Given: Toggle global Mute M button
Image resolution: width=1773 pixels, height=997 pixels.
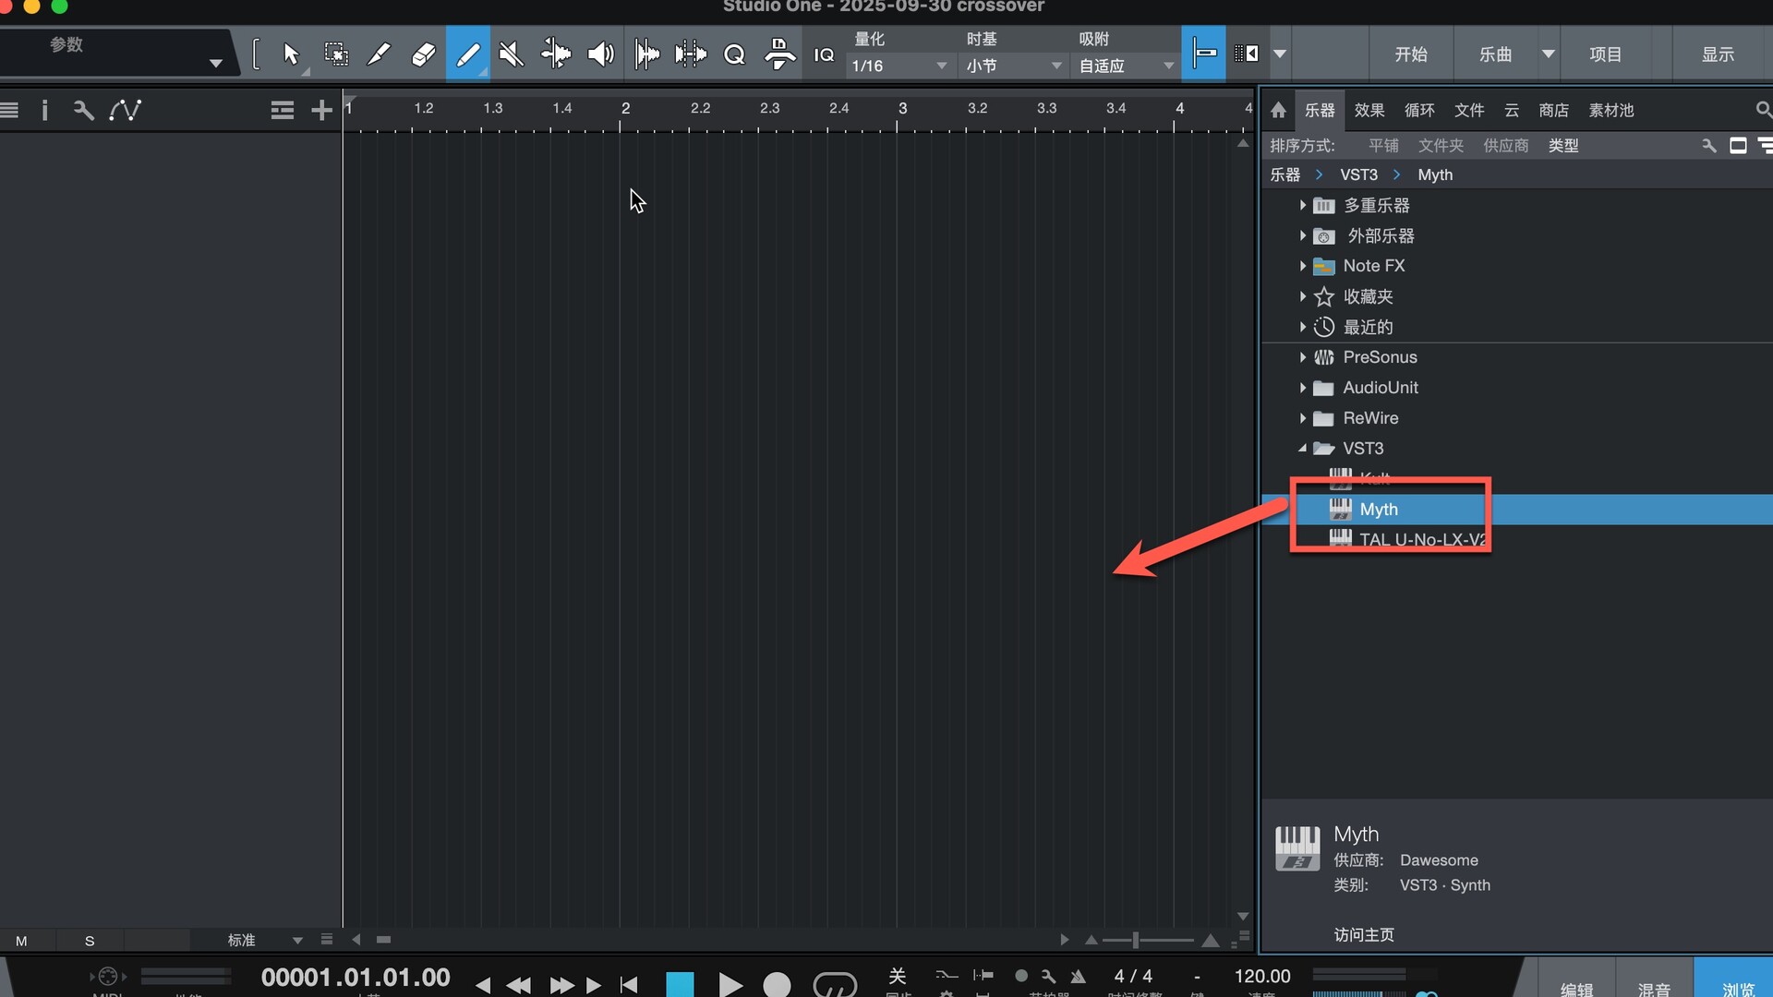Looking at the screenshot, I should point(21,941).
